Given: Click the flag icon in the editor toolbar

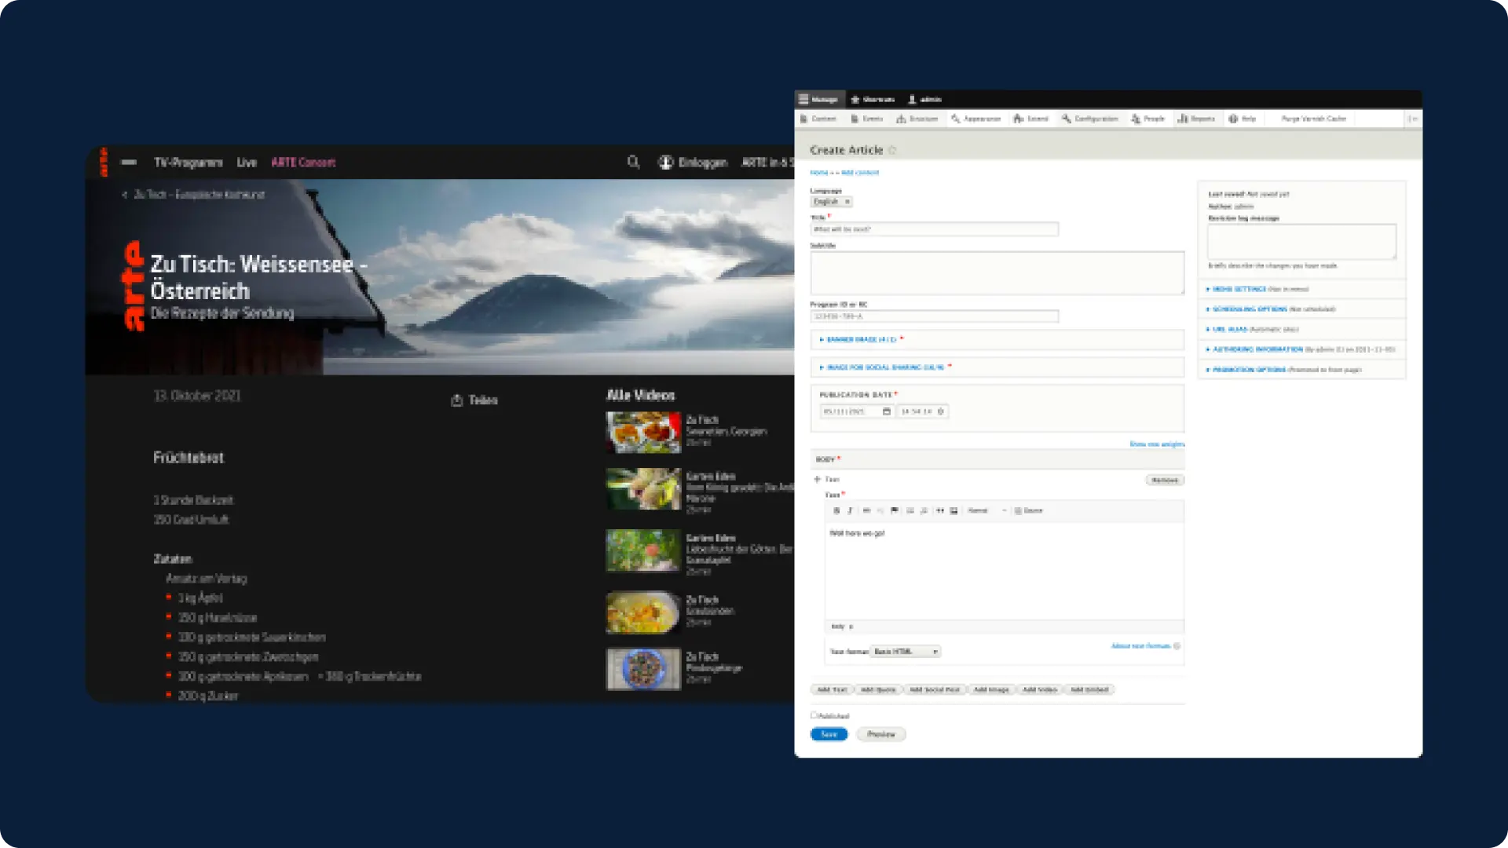Looking at the screenshot, I should [x=895, y=511].
